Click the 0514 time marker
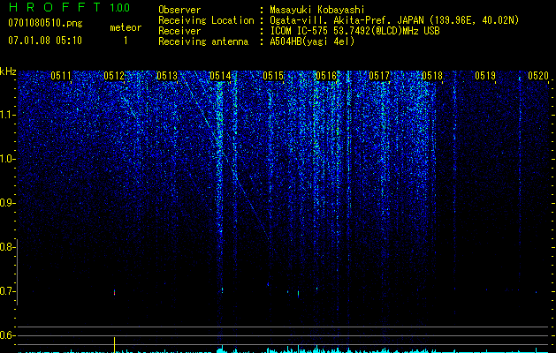 coord(220,76)
